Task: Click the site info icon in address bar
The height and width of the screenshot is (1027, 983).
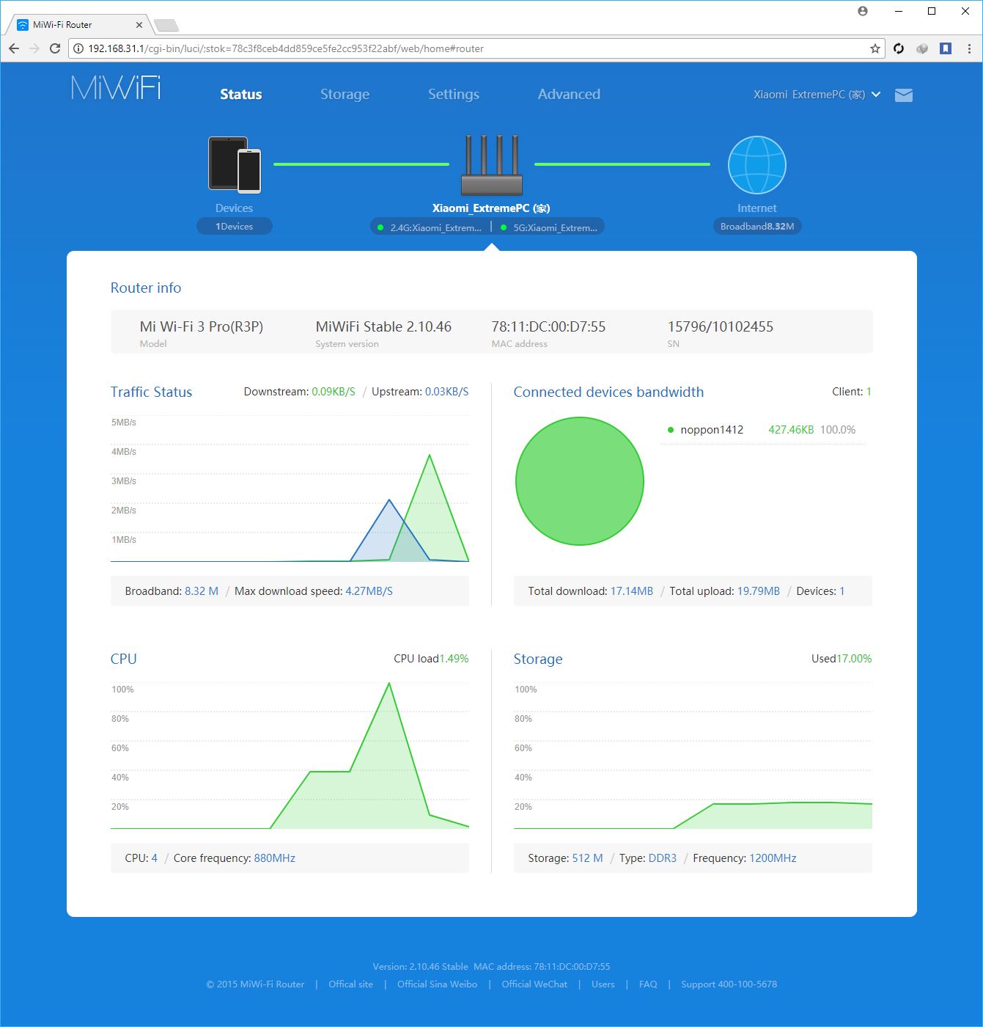Action: click(78, 48)
